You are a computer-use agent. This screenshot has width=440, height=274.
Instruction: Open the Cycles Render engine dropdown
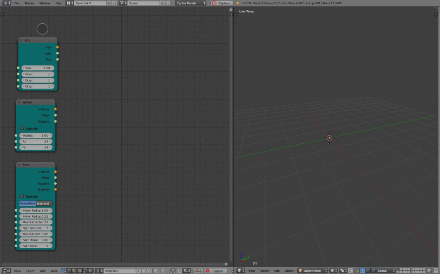point(191,3)
